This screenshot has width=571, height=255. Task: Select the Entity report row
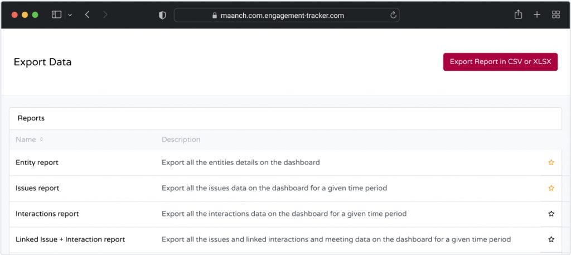[x=285, y=162]
